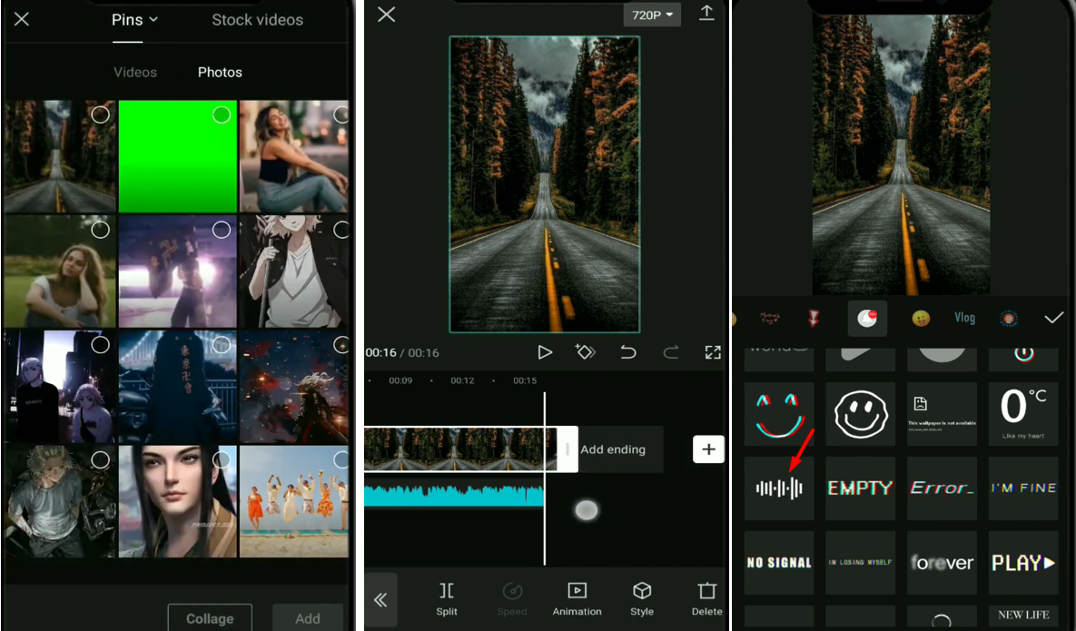1076x631 pixels.
Task: Add the PLAY arrow sticker
Action: 1023,562
